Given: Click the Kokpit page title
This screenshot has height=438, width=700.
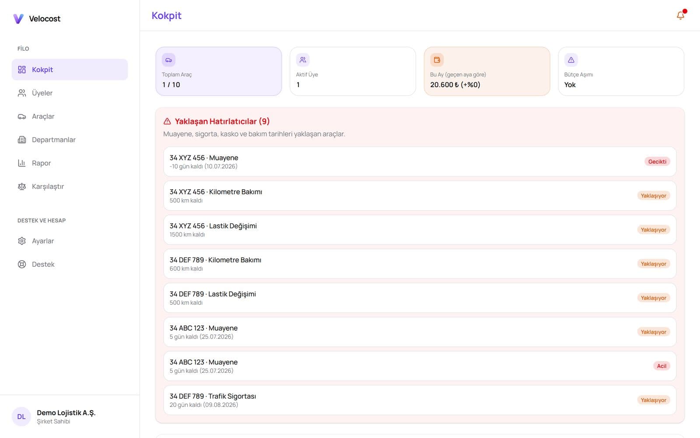Looking at the screenshot, I should click(166, 16).
